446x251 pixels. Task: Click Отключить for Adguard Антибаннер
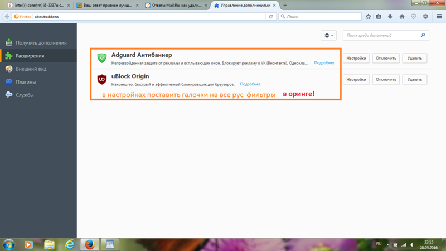[x=386, y=59]
